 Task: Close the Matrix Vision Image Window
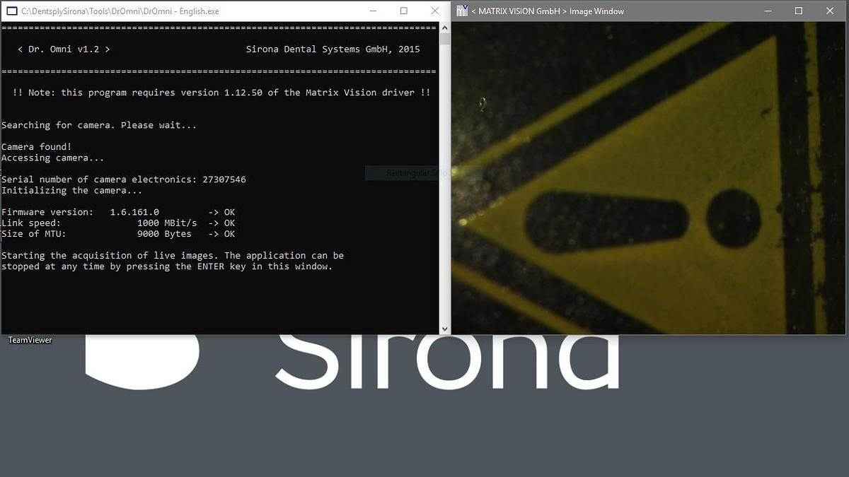(x=830, y=11)
